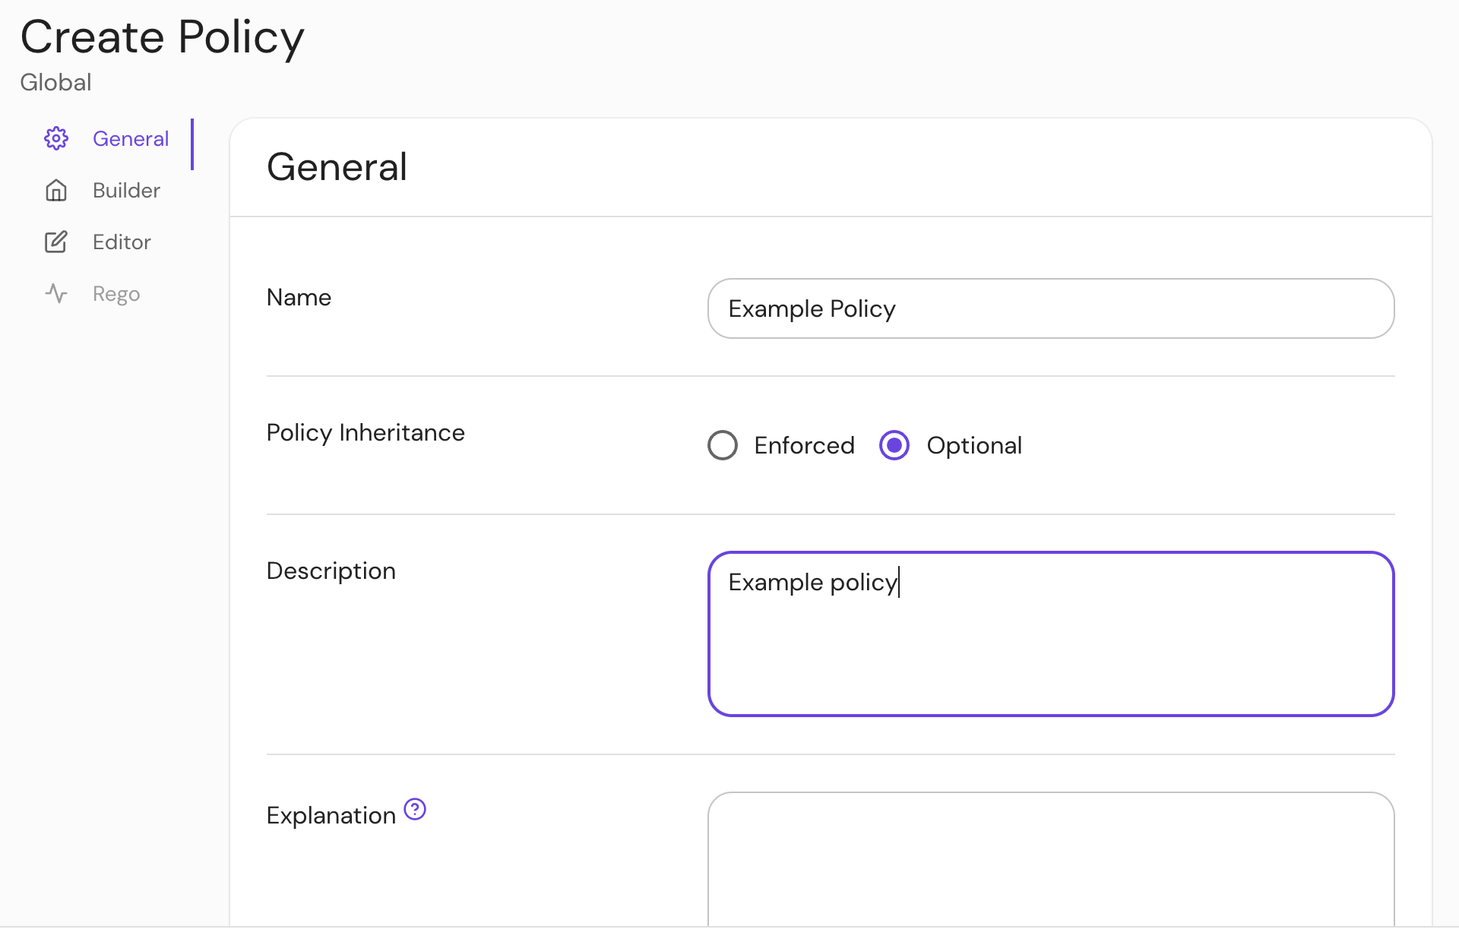The width and height of the screenshot is (1459, 942).
Task: Click the house icon beside Builder
Action: point(55,190)
